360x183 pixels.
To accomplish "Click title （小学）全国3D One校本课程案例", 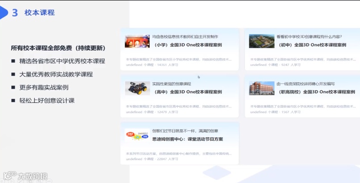I will click(x=187, y=45).
